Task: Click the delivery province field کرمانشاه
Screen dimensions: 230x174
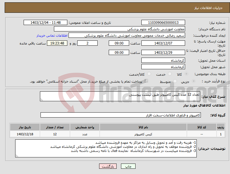Action: coord(163,60)
